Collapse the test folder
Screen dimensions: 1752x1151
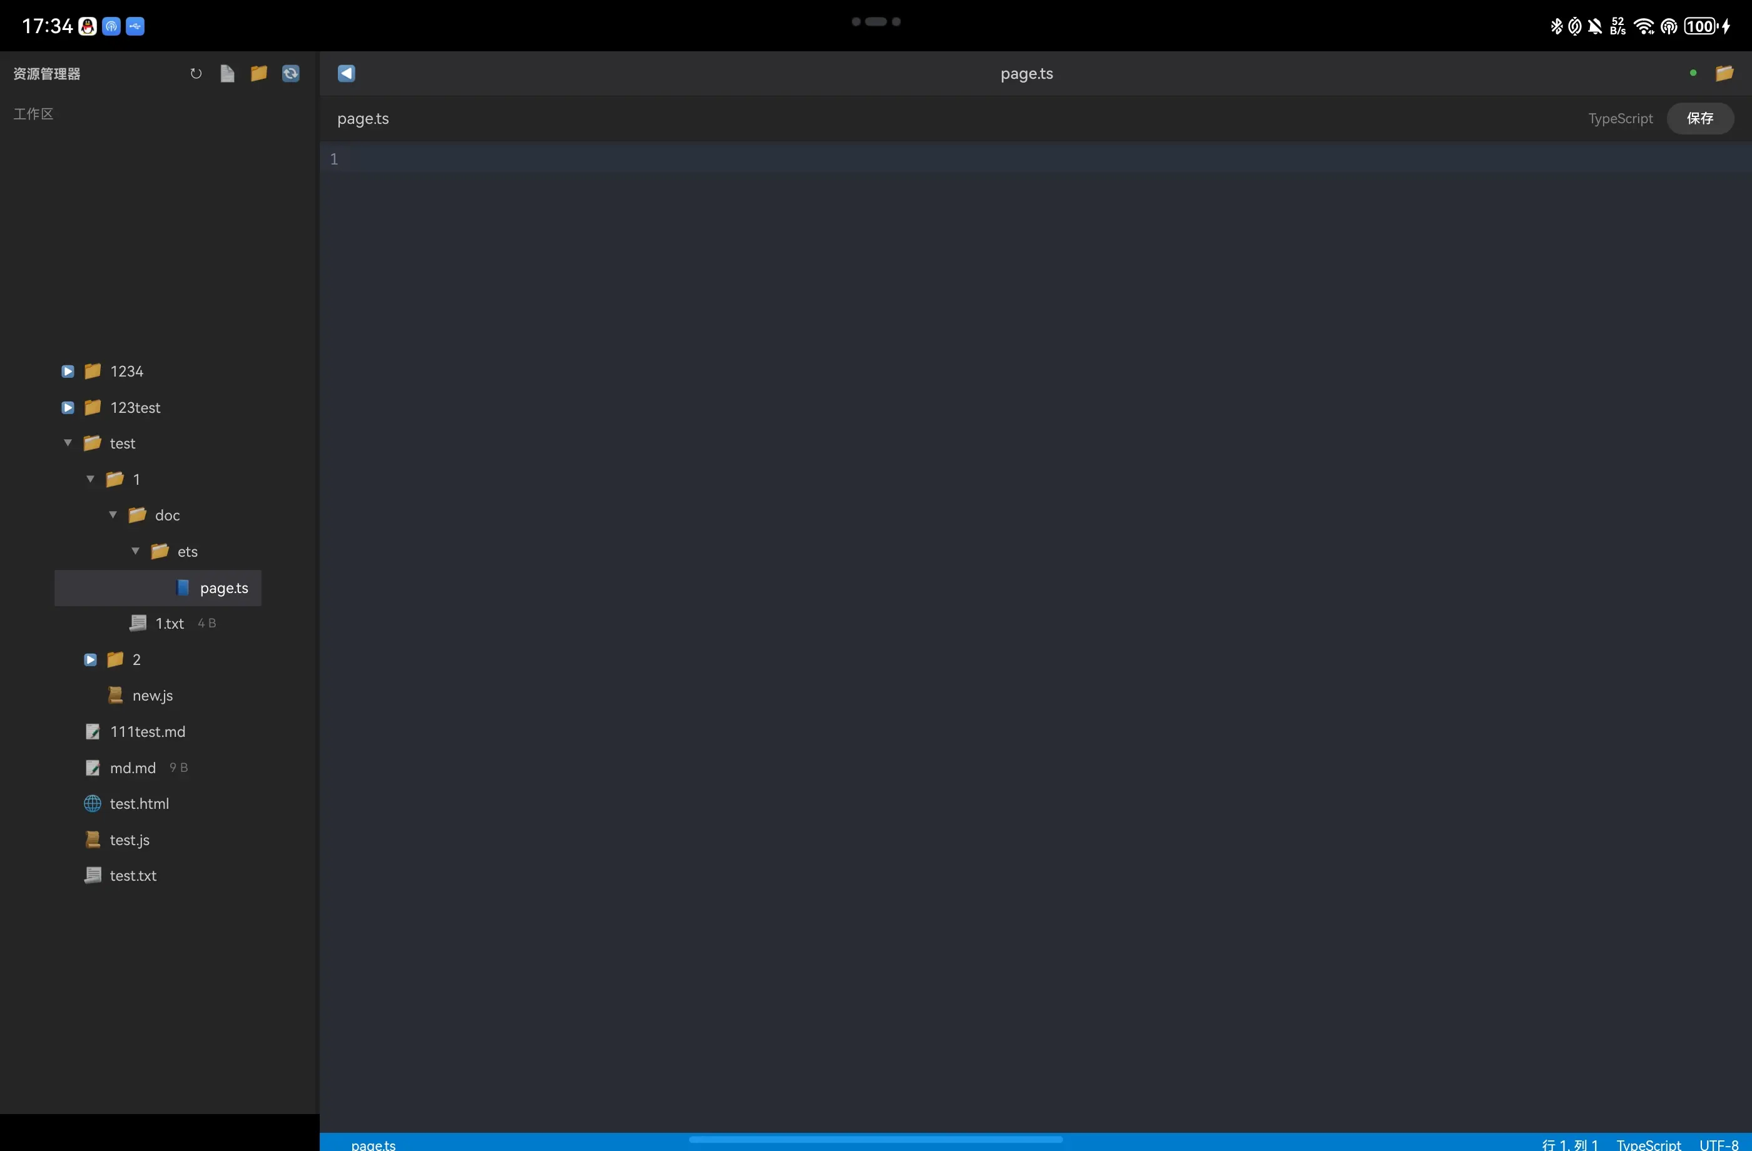68,443
